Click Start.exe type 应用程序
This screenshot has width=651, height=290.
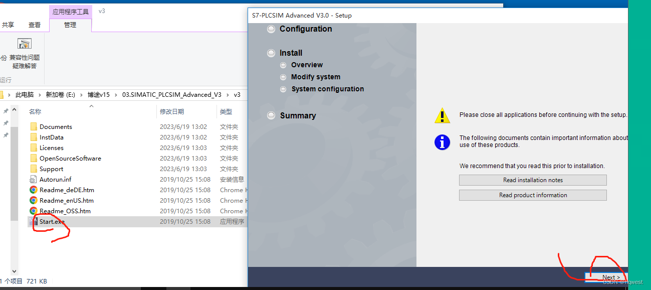pyautogui.click(x=232, y=221)
